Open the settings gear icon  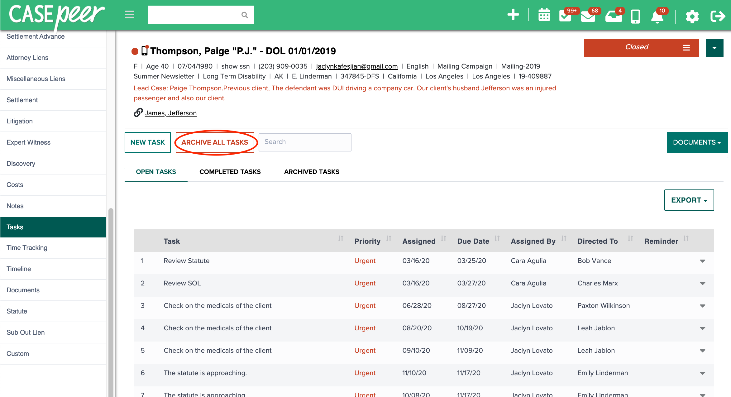pos(692,16)
